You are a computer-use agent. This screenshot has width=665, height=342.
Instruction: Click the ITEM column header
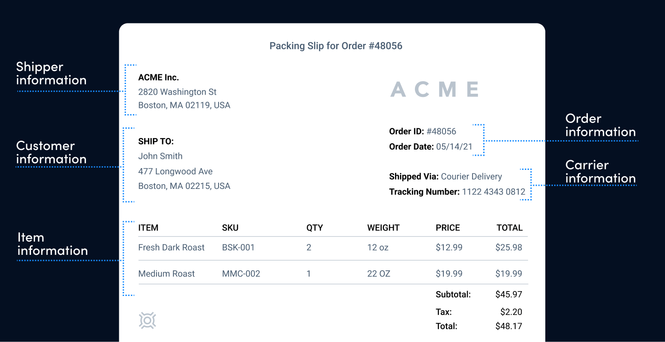point(148,228)
